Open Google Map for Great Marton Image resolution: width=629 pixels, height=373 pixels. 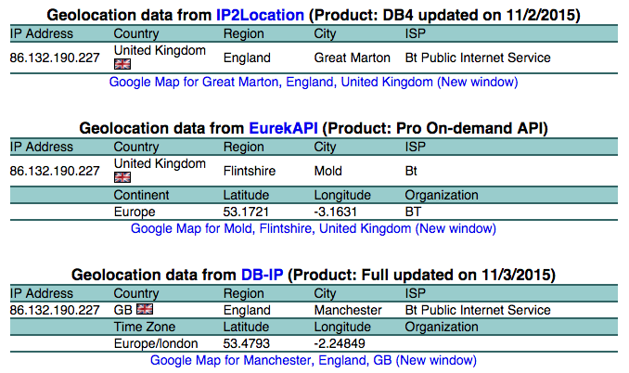coord(313,82)
